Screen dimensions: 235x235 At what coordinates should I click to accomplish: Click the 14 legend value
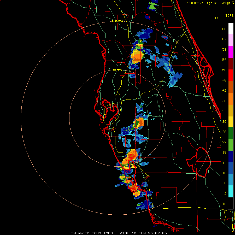pos(224,163)
